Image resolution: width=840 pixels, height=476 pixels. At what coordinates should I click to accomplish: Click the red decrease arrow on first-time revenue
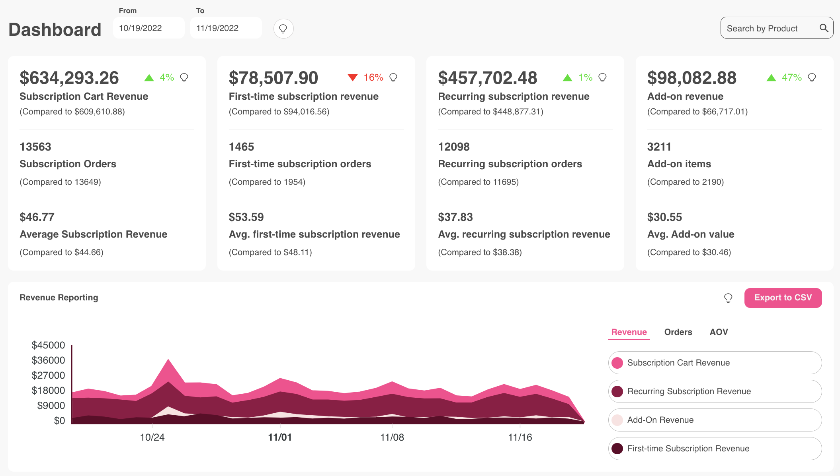353,77
